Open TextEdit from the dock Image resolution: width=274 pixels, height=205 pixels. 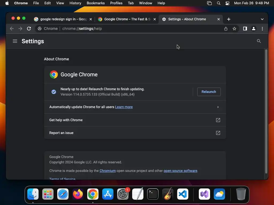click(x=138, y=194)
